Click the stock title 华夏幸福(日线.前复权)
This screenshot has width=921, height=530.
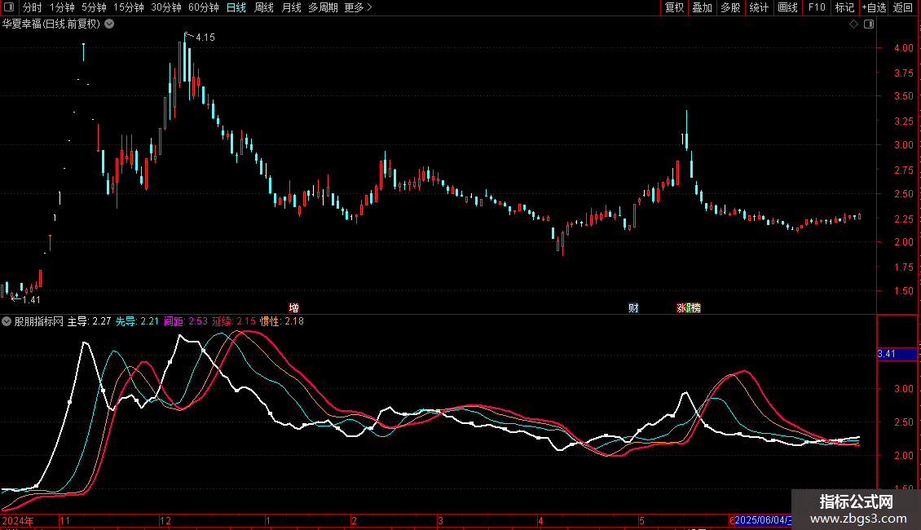tap(51, 24)
